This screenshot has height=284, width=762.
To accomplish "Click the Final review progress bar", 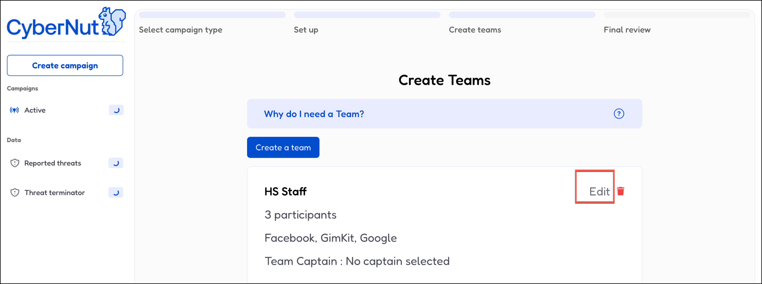I will 677,15.
